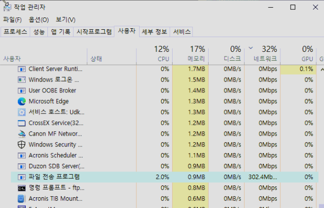Open the 파일(F) menu
Screen dimensions: 324x208
(x=12, y=20)
